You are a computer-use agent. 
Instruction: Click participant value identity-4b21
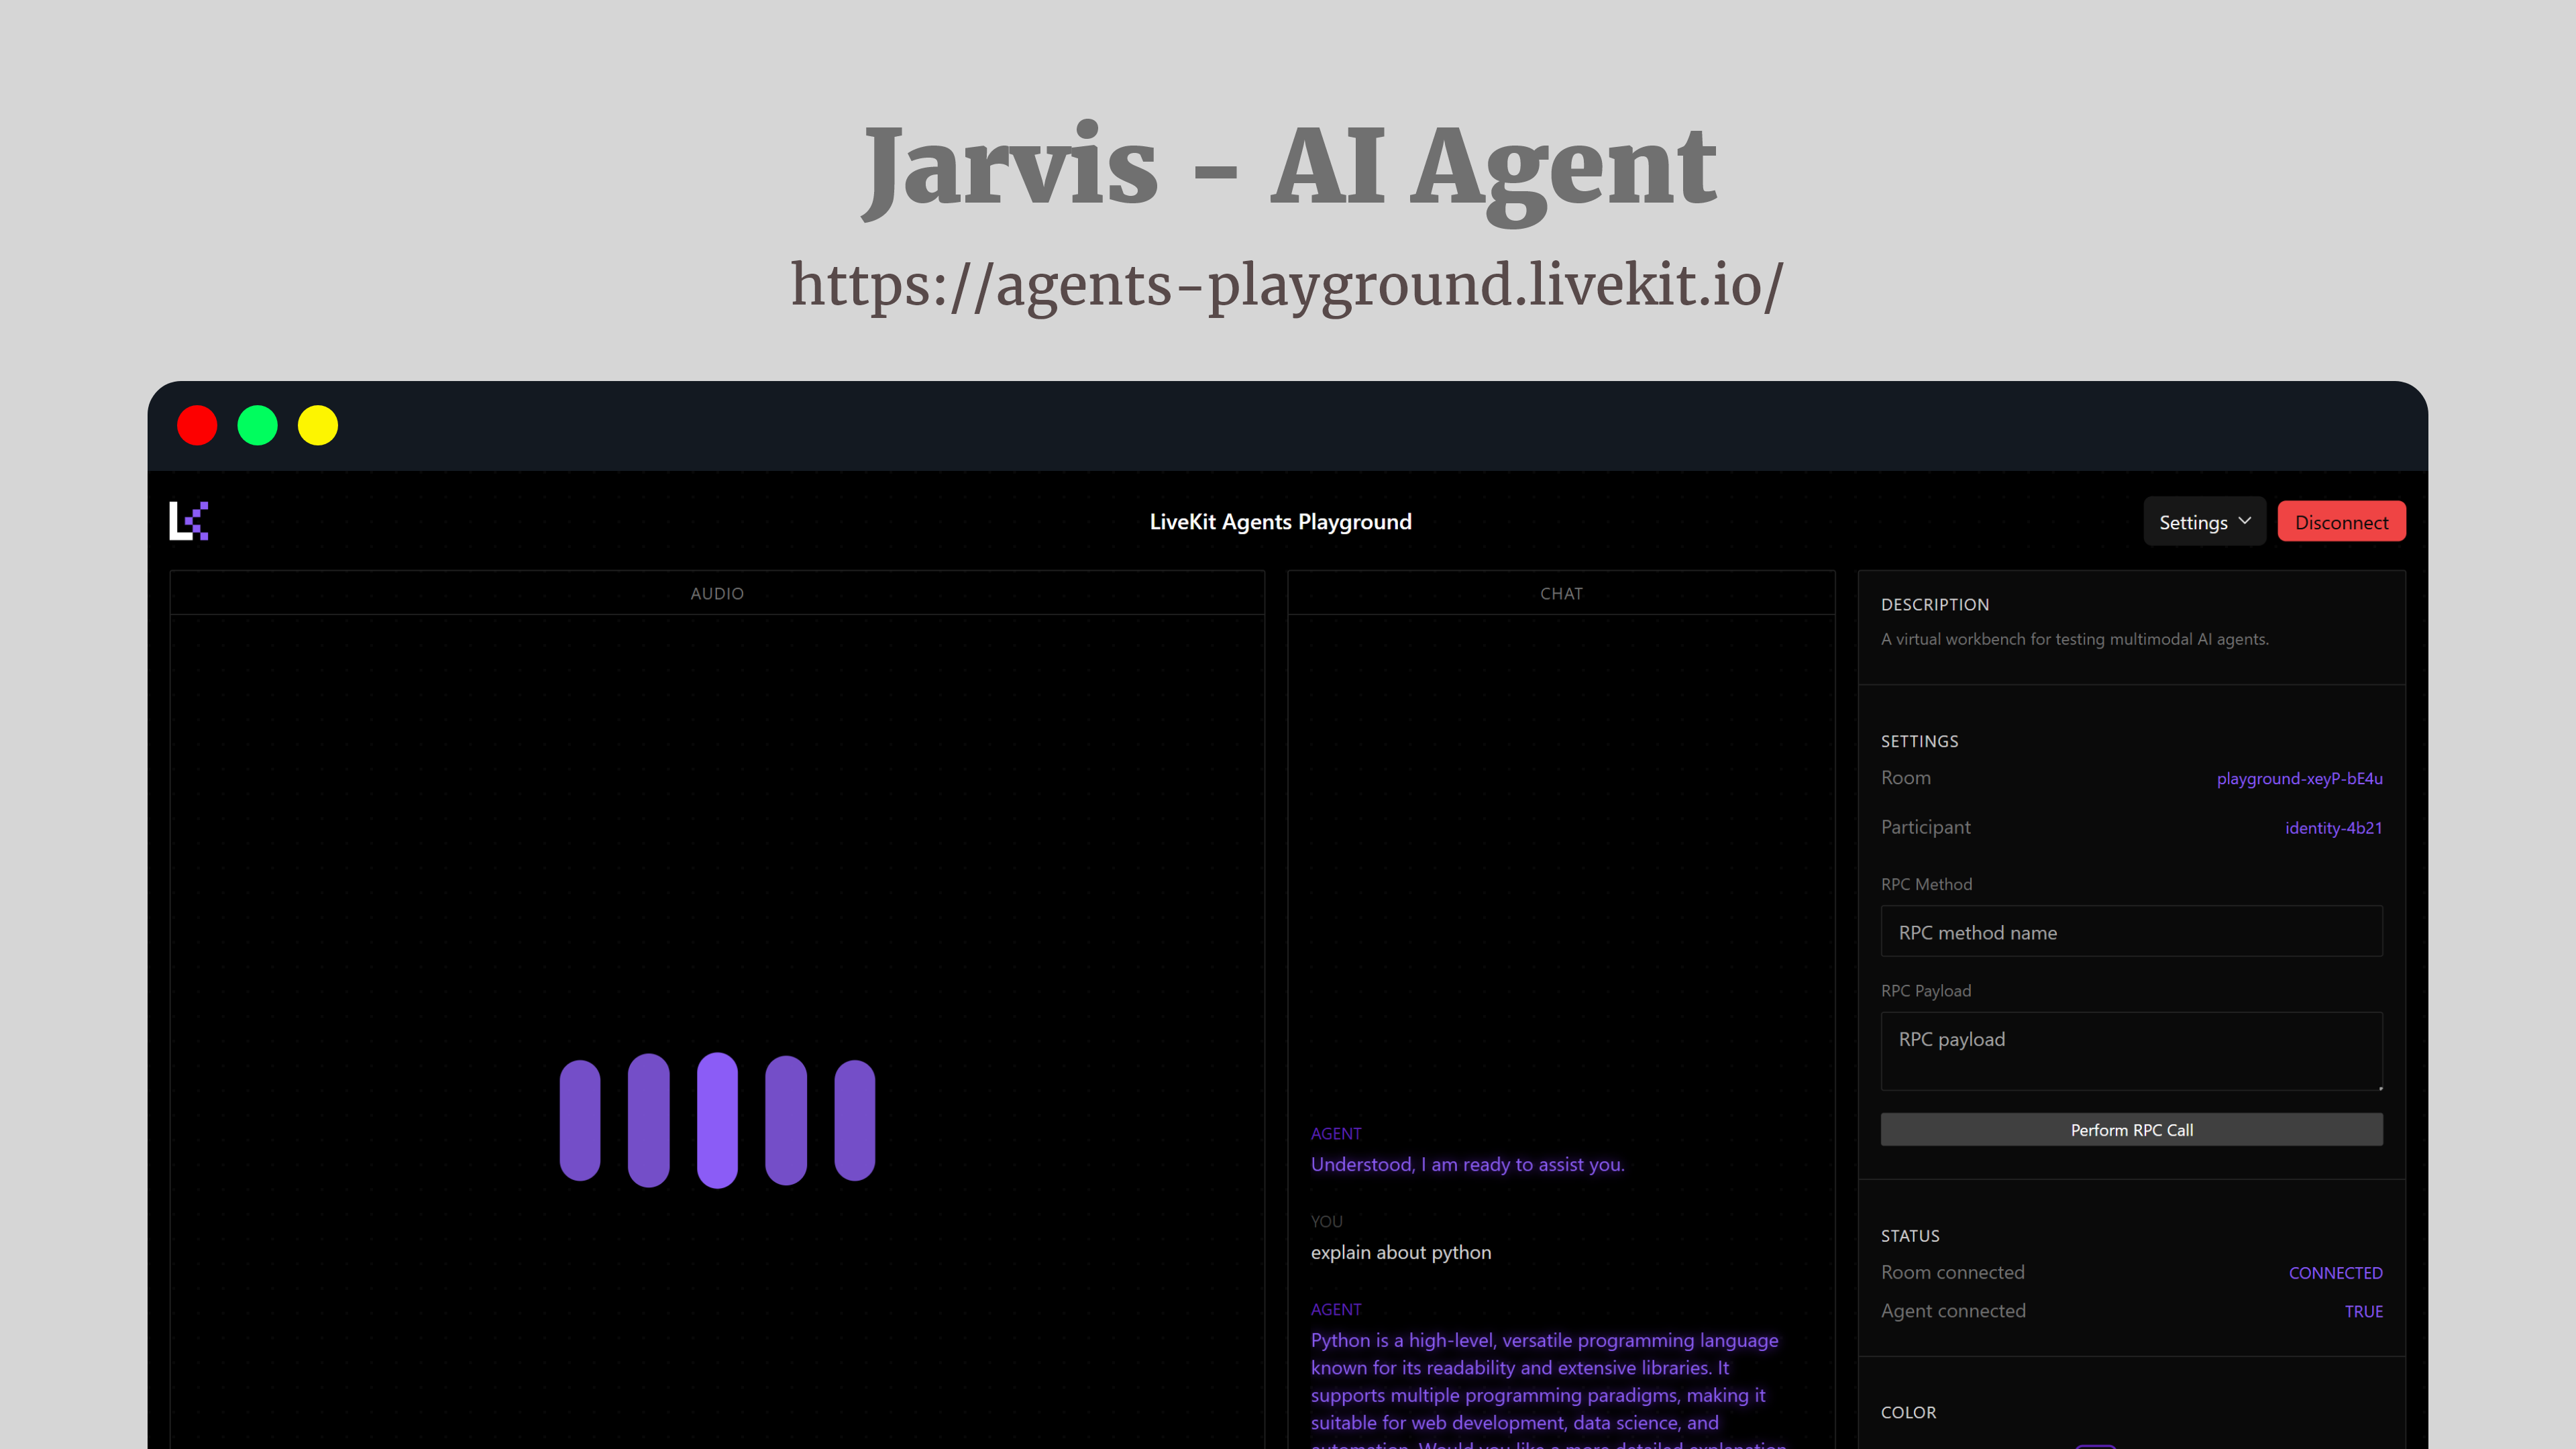tap(2333, 827)
